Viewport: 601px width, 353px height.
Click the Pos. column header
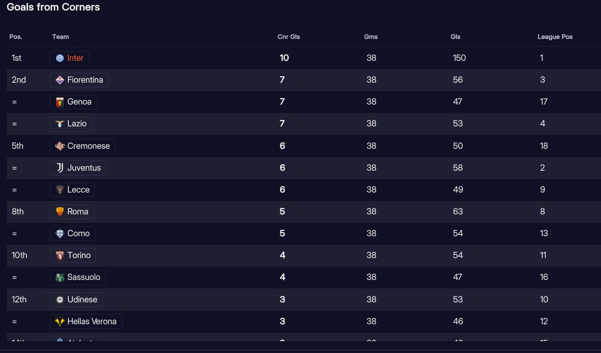tap(15, 37)
